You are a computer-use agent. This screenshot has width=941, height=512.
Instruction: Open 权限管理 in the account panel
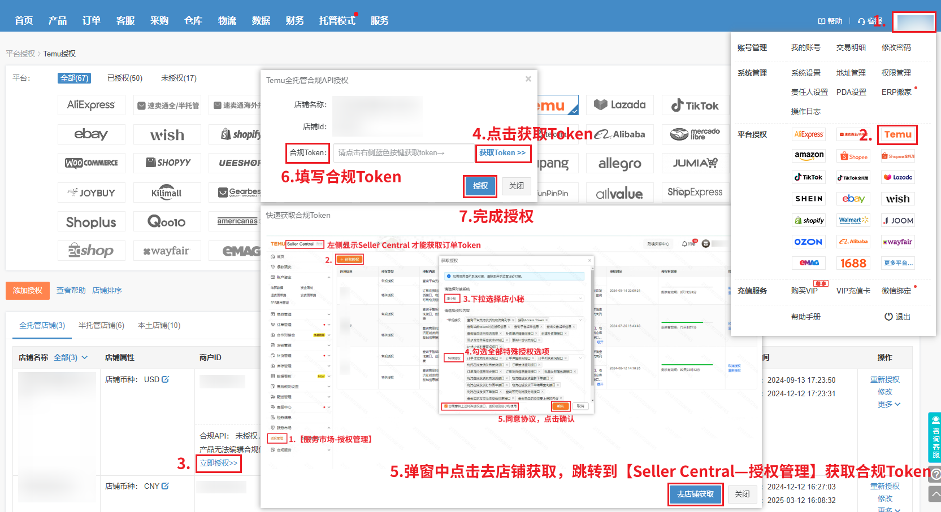(896, 73)
